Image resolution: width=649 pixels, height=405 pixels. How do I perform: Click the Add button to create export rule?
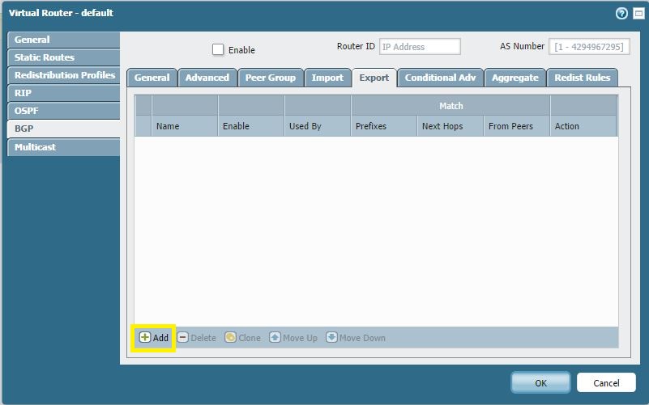(x=154, y=338)
